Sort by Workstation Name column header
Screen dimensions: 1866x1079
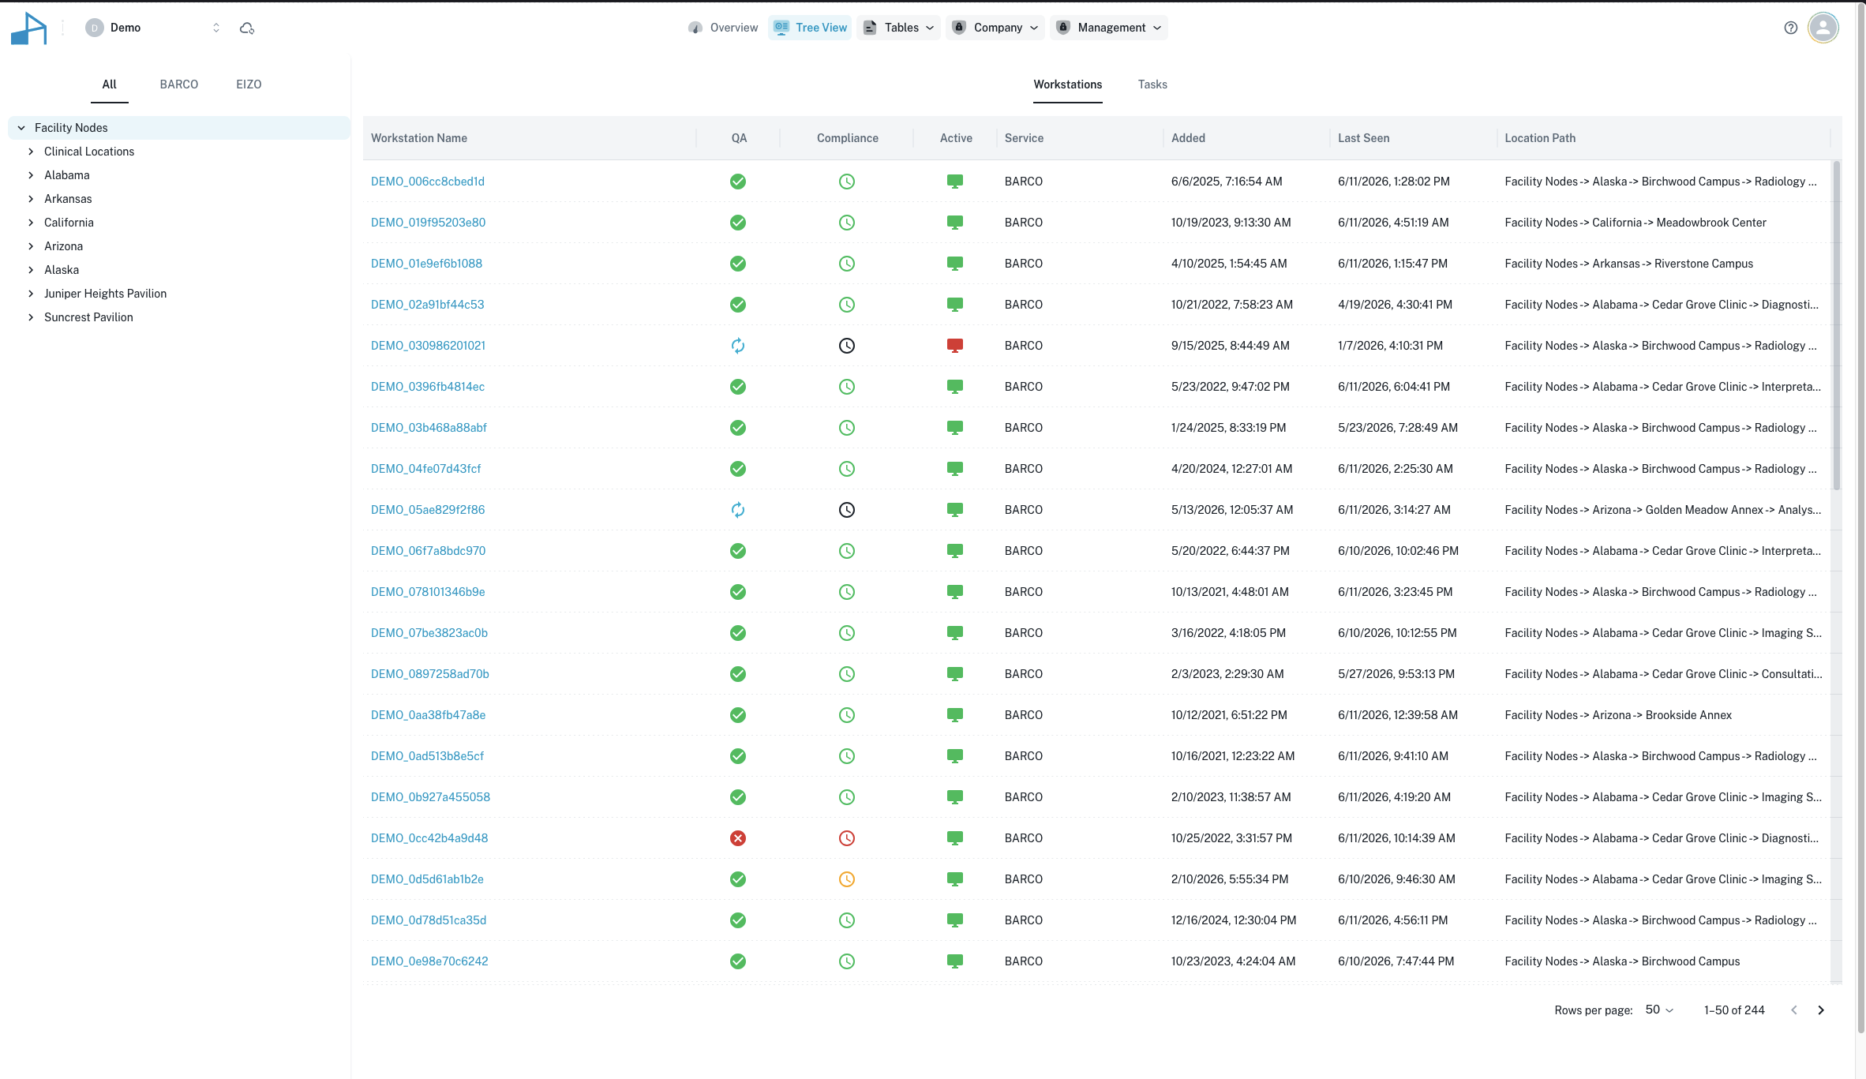tap(419, 138)
